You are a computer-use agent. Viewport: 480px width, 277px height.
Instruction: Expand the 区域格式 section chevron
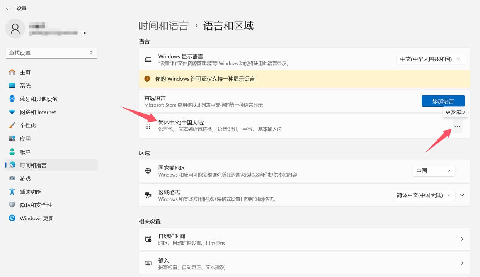(462, 195)
